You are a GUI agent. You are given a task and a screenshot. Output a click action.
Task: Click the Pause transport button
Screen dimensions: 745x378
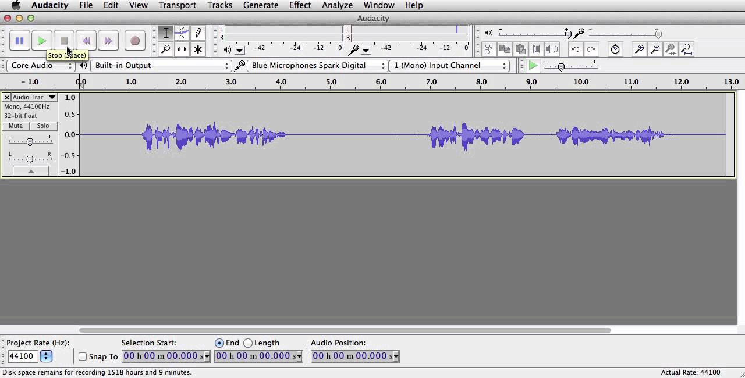pyautogui.click(x=19, y=41)
